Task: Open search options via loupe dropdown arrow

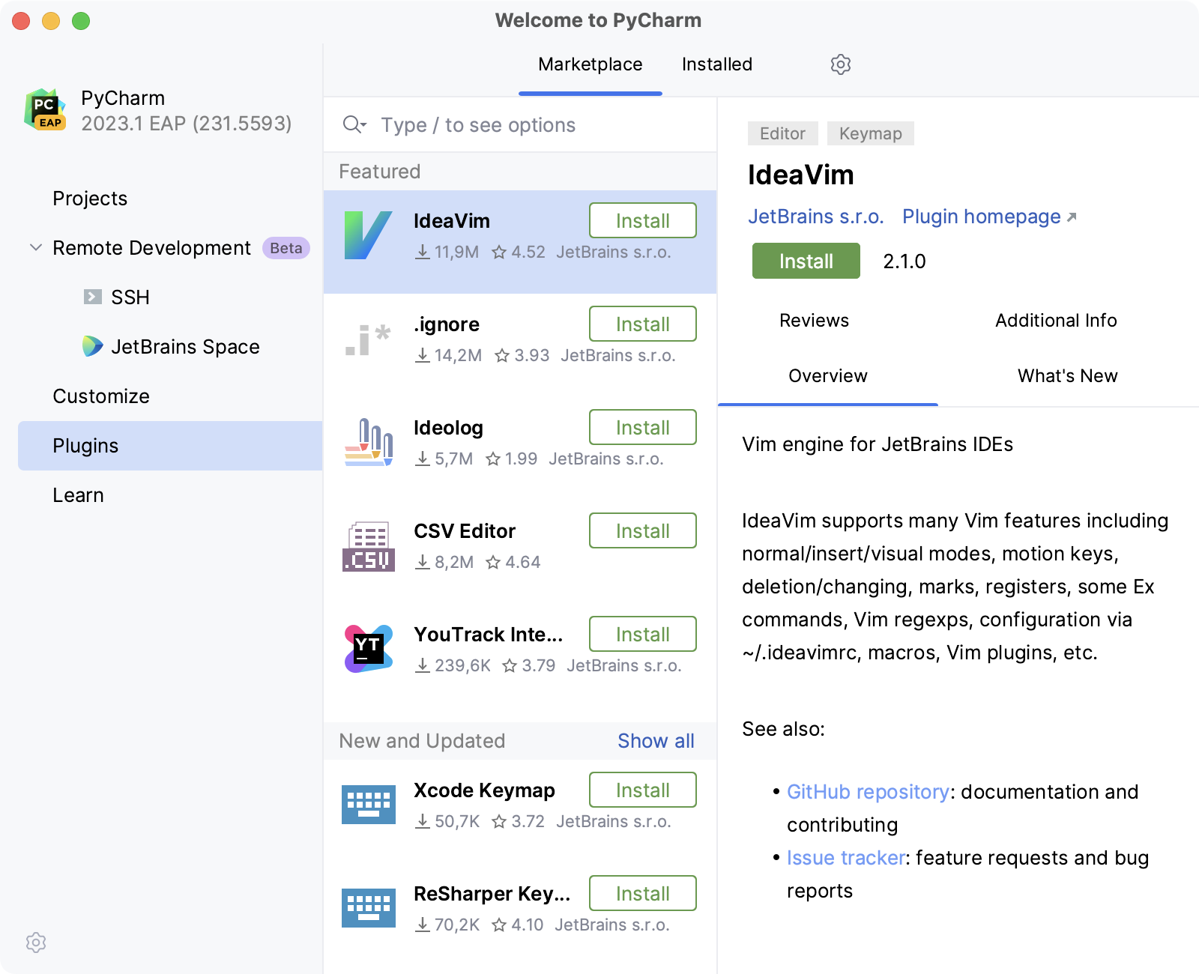Action: tap(362, 128)
